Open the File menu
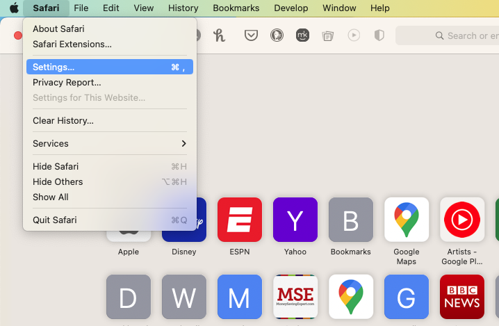Viewport: 499px width, 326px height. pos(81,8)
